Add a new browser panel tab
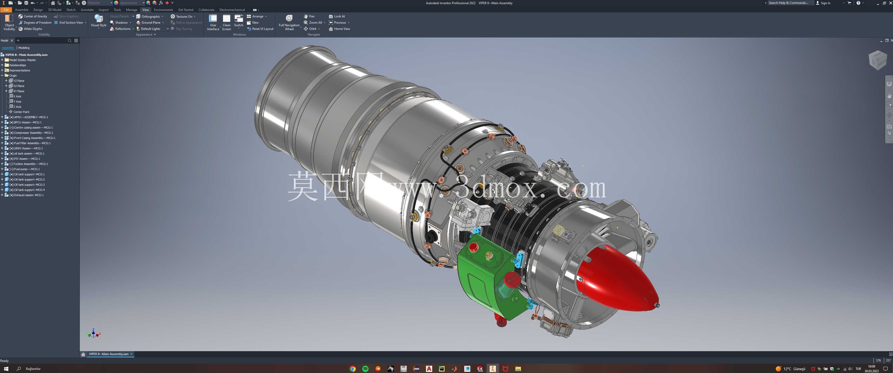 click(x=18, y=41)
